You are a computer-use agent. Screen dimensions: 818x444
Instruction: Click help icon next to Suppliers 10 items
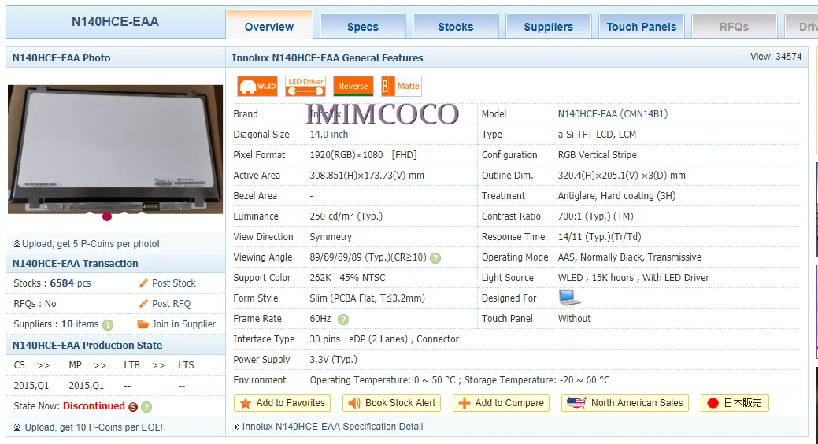click(x=108, y=324)
